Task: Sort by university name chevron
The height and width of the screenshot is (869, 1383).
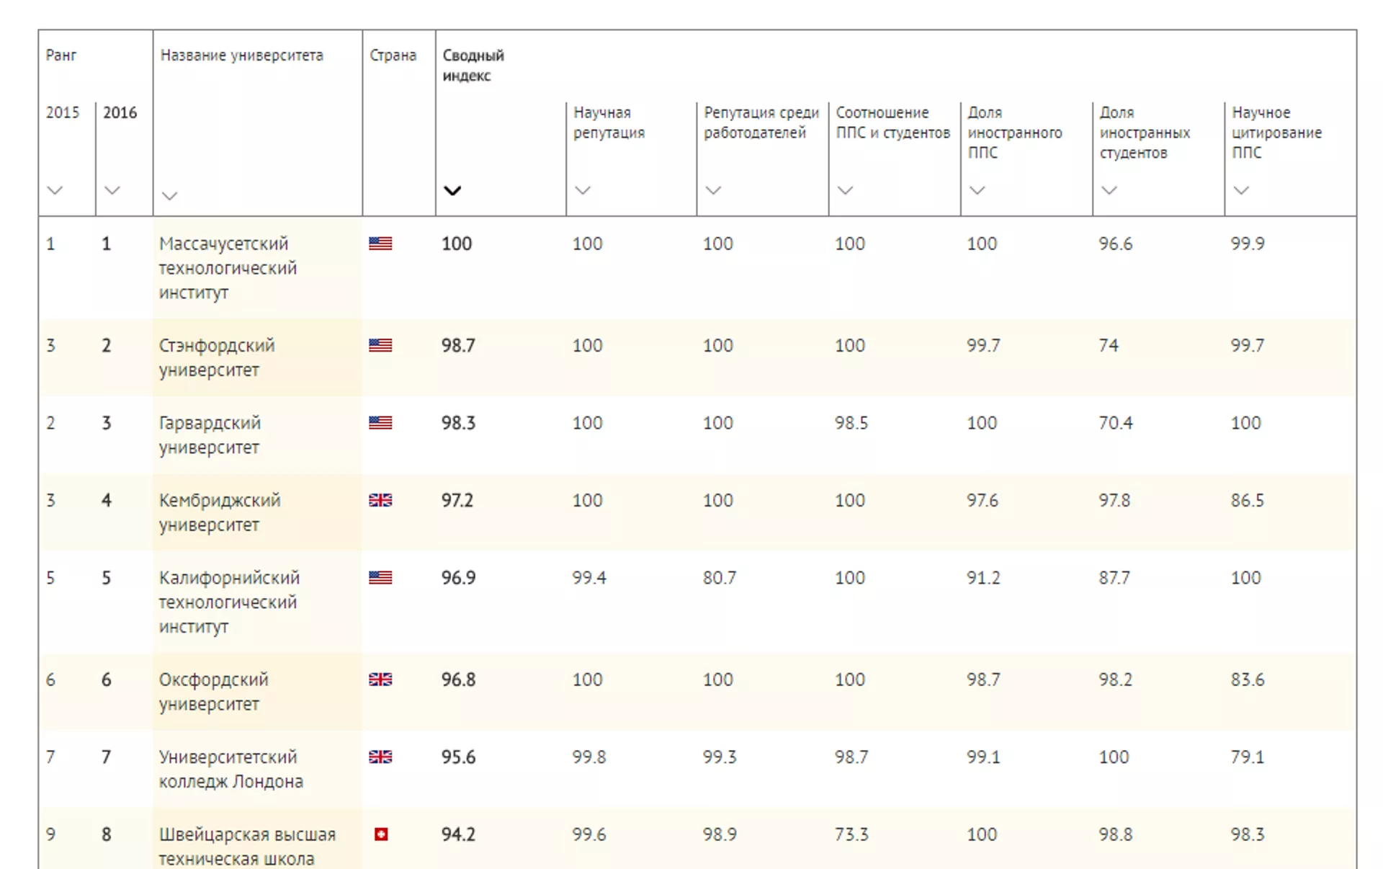Action: 169,196
